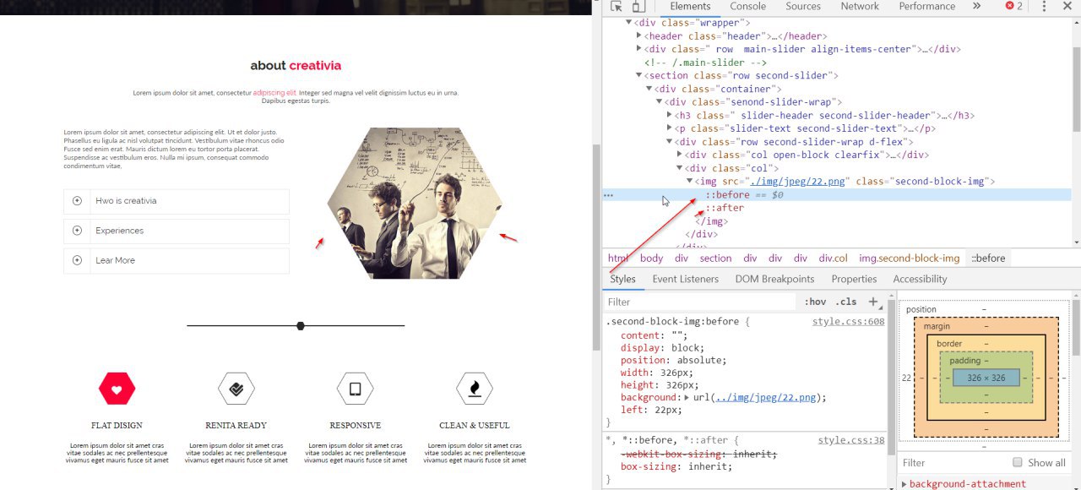Collapse the senond-slider-wrap div node
Viewport: 1081px width, 490px height.
point(660,102)
